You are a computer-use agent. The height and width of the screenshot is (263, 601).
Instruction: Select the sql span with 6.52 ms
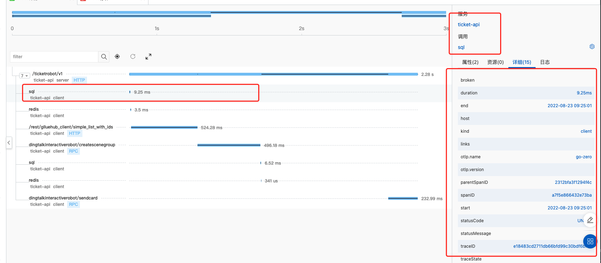32,163
